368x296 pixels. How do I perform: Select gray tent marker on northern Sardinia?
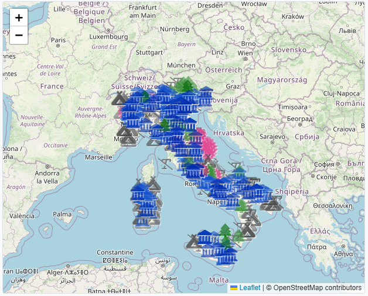tap(154, 184)
